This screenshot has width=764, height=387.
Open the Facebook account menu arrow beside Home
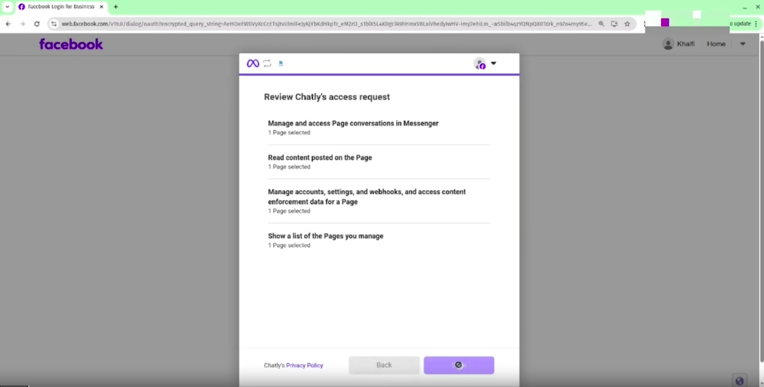point(742,44)
